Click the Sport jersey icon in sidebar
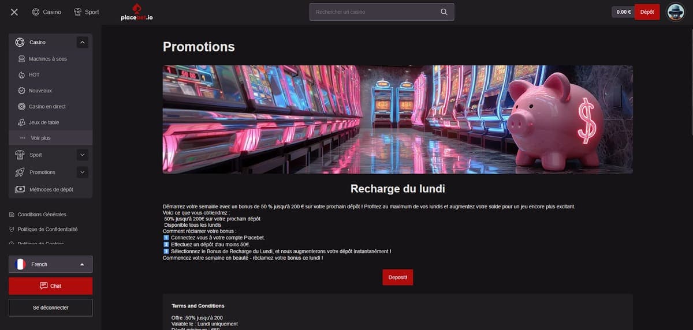The height and width of the screenshot is (330, 693). pyautogui.click(x=20, y=155)
